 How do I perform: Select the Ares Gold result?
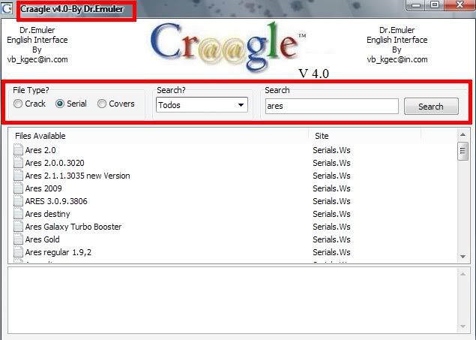click(x=42, y=239)
